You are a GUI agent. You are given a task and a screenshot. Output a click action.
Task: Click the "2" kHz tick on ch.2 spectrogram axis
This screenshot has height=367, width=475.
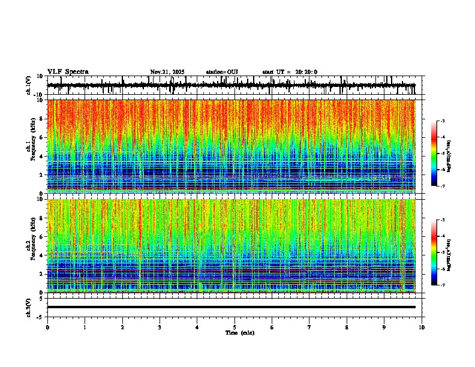(x=42, y=274)
